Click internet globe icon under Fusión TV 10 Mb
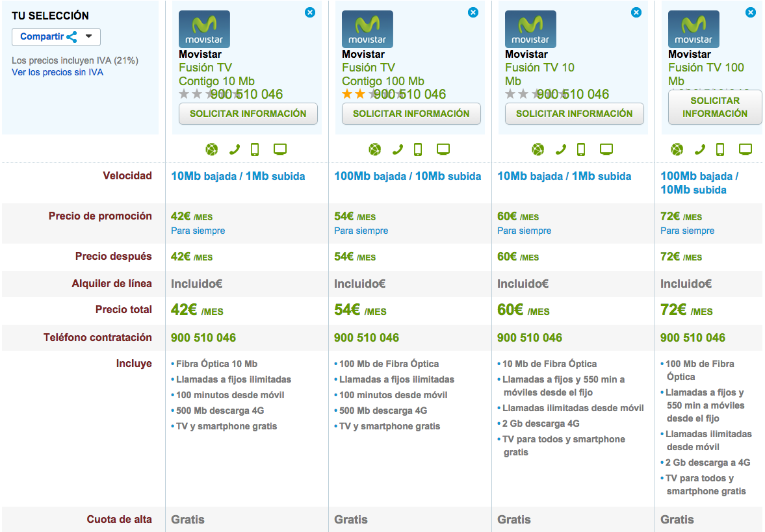Screen dimensions: 765x532 tap(538, 149)
